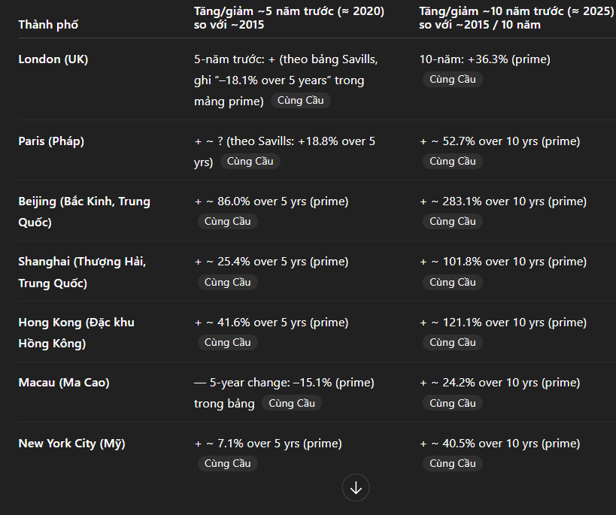Click the scroll-to-bottom arrow button
The height and width of the screenshot is (515, 616).
point(356,488)
